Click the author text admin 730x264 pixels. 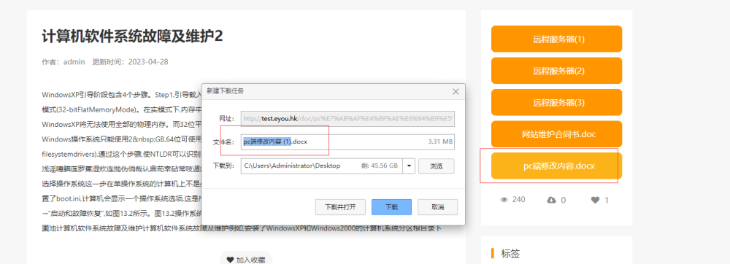(74, 62)
